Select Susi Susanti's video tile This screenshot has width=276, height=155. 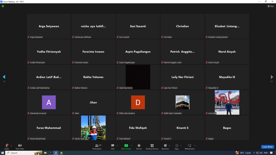click(x=138, y=26)
